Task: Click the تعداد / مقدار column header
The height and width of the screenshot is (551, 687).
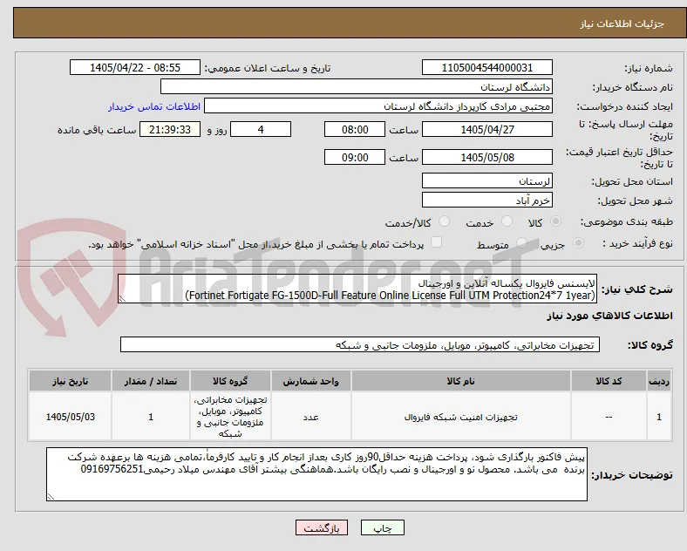Action: [151, 381]
